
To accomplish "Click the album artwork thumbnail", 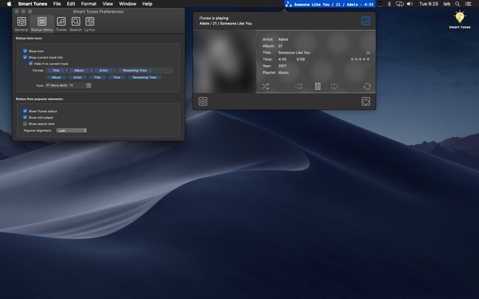I will coord(225,62).
